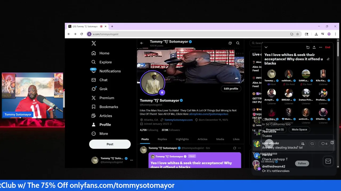
Task: Click the Space participants people icon
Action: coord(303,144)
